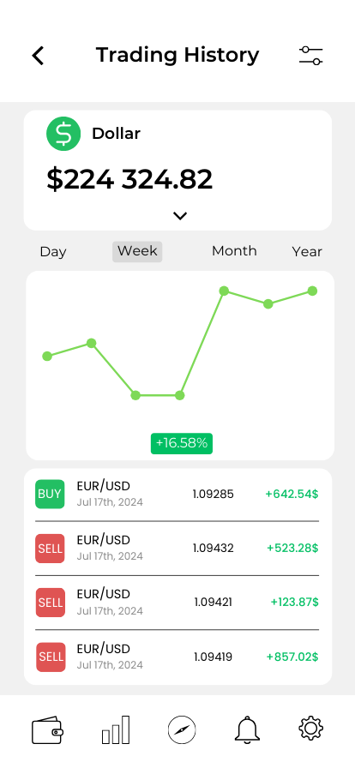
Task: Expand the Dollar balance card chevron
Action: [x=180, y=215]
